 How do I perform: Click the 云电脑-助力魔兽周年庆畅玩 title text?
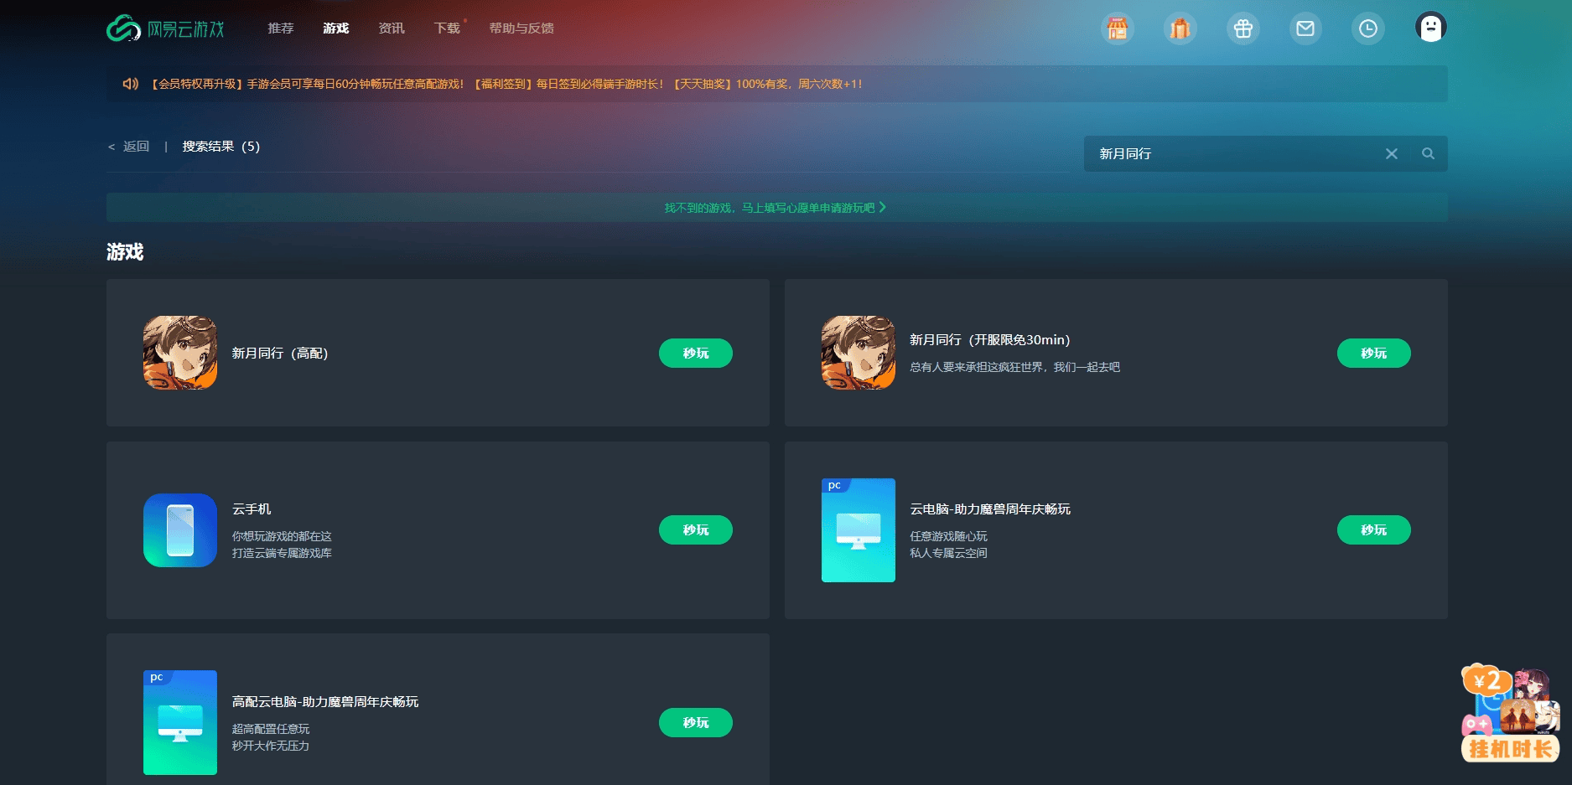tap(990, 509)
